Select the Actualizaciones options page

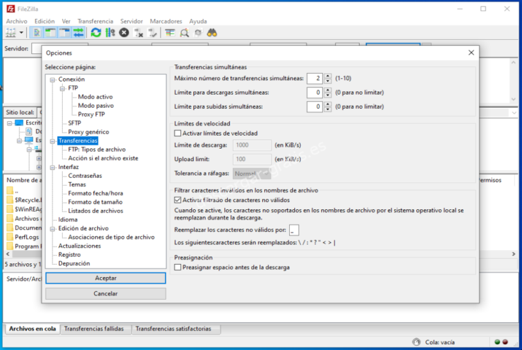pos(80,246)
